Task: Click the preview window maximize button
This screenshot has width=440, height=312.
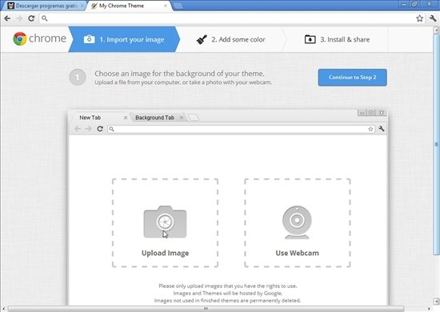Action: [x=371, y=113]
